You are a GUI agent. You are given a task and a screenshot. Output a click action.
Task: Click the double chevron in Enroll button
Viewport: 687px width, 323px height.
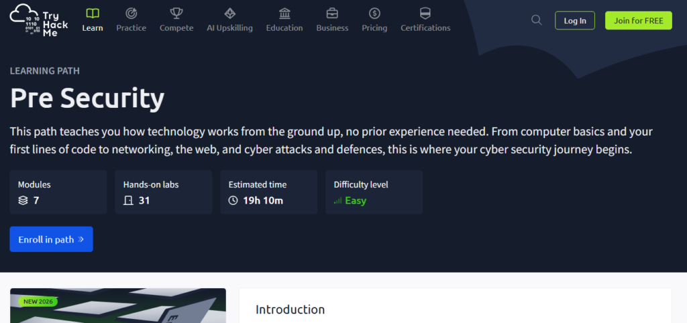click(x=81, y=239)
